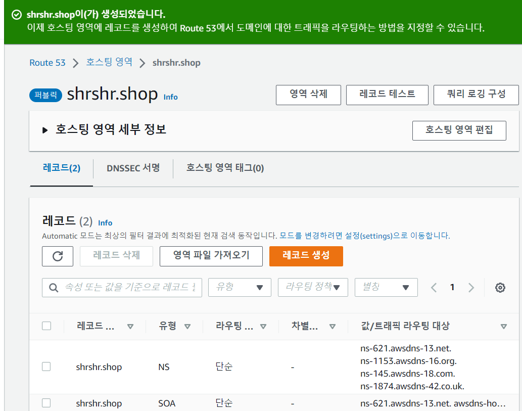The width and height of the screenshot is (522, 411).
Task: Click 단순 routing cell in SOA row
Action: pos(224,403)
